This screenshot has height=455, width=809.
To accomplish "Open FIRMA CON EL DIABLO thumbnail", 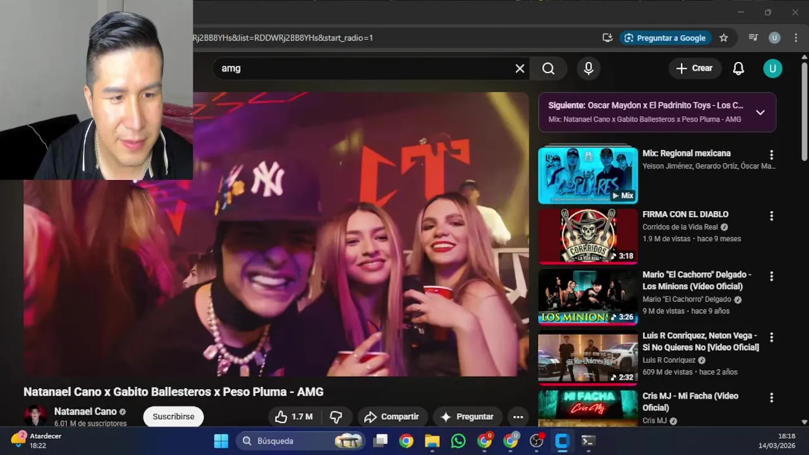I will [x=588, y=236].
